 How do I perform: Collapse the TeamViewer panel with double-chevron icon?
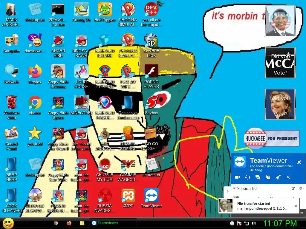[288, 177]
